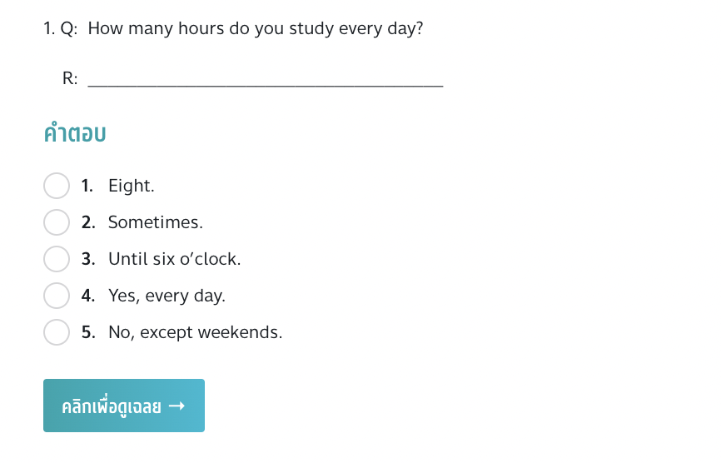Viewport: 721px width, 463px height.
Task: Select the "No, except weekends." radio button
Action: [x=57, y=332]
